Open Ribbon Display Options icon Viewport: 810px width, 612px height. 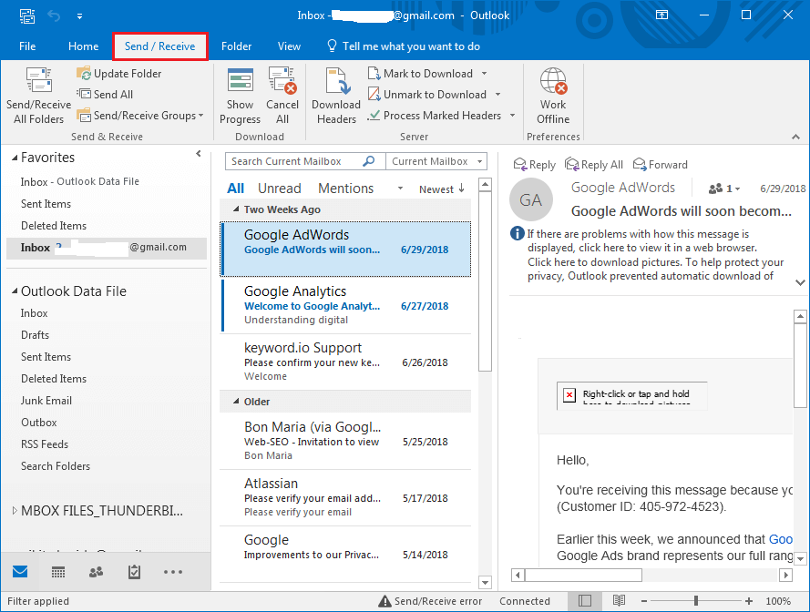pyautogui.click(x=661, y=15)
